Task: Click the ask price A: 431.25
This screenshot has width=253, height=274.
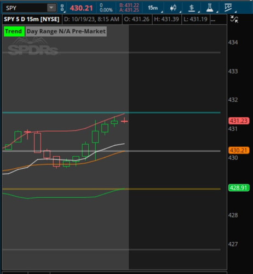Action: point(129,10)
